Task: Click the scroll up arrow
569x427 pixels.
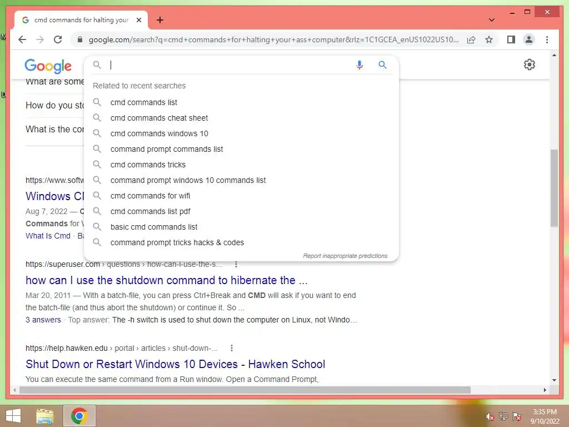Action: tap(554, 55)
